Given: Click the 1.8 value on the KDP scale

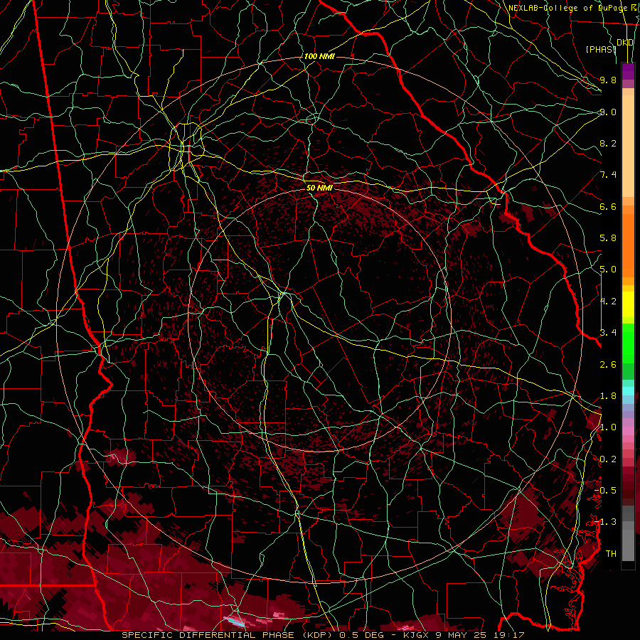Looking at the screenshot, I should (608, 396).
